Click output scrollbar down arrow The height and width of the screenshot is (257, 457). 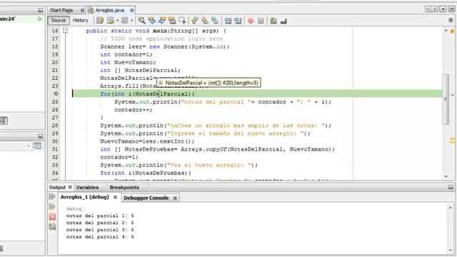(x=451, y=251)
